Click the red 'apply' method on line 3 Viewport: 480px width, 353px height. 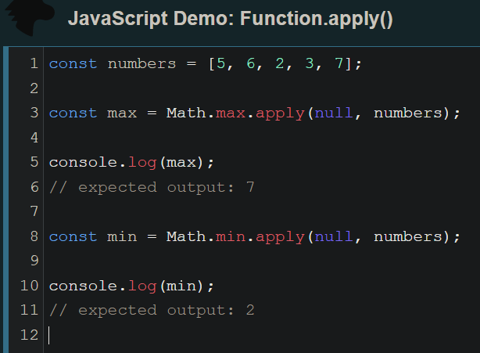tap(280, 113)
